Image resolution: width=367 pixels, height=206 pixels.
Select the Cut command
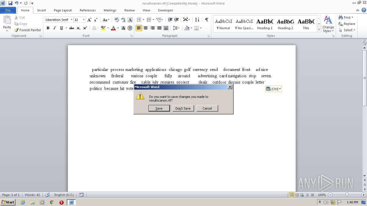19,17
